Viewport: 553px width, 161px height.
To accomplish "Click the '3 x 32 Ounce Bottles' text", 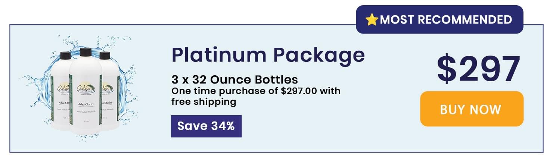I will [234, 79].
